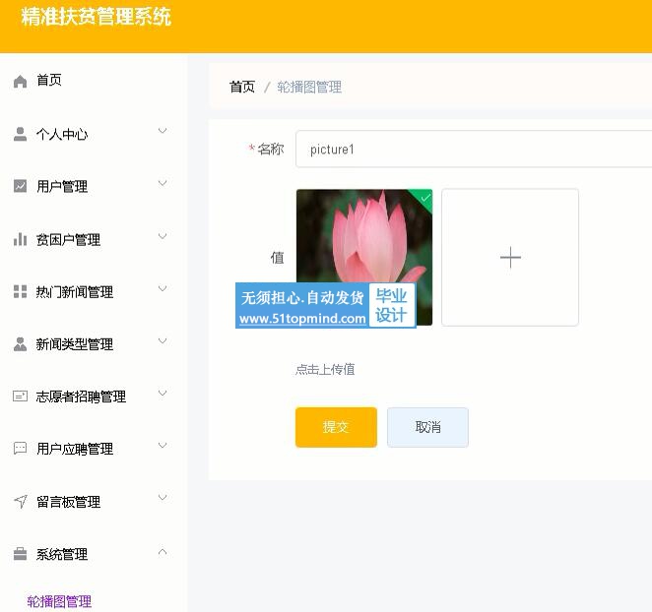This screenshot has height=612, width=652.
Task: Select the 轮播图管理 submenu item
Action: point(59,601)
